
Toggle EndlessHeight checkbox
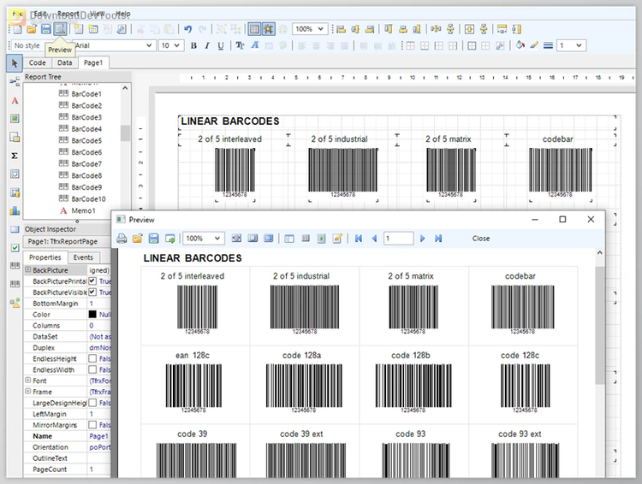pos(92,358)
